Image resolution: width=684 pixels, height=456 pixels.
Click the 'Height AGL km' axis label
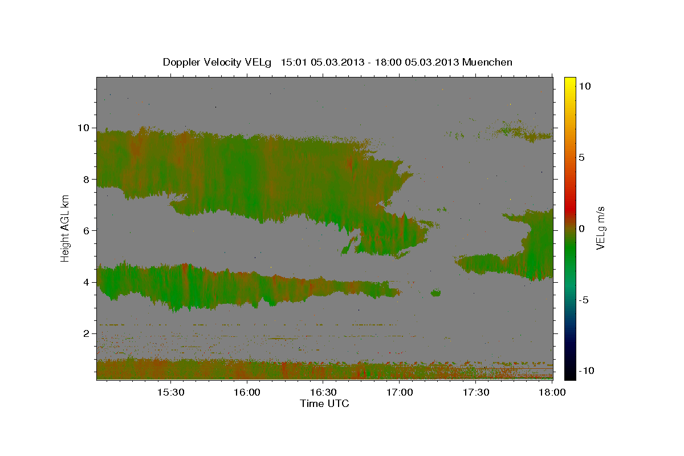click(x=66, y=228)
